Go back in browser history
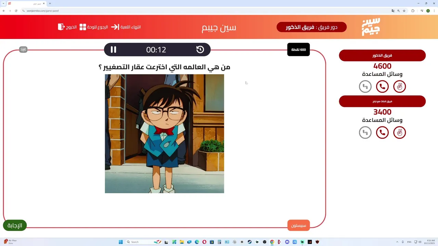 point(4,11)
